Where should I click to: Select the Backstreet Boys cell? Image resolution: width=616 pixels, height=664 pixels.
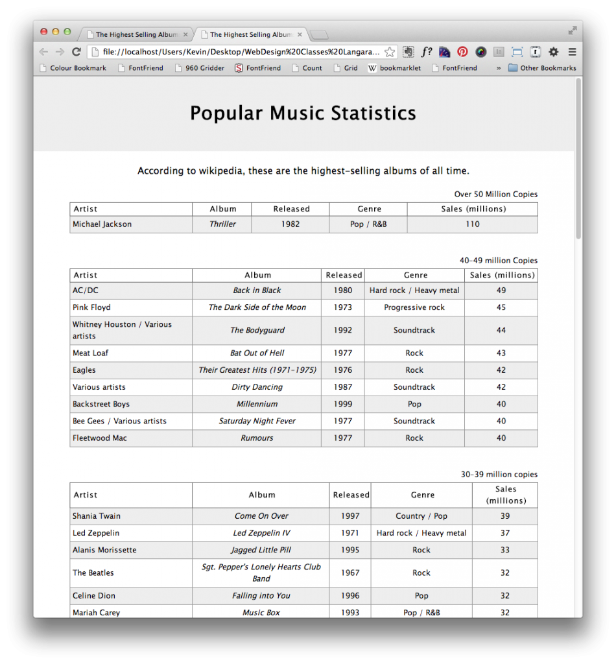click(131, 404)
